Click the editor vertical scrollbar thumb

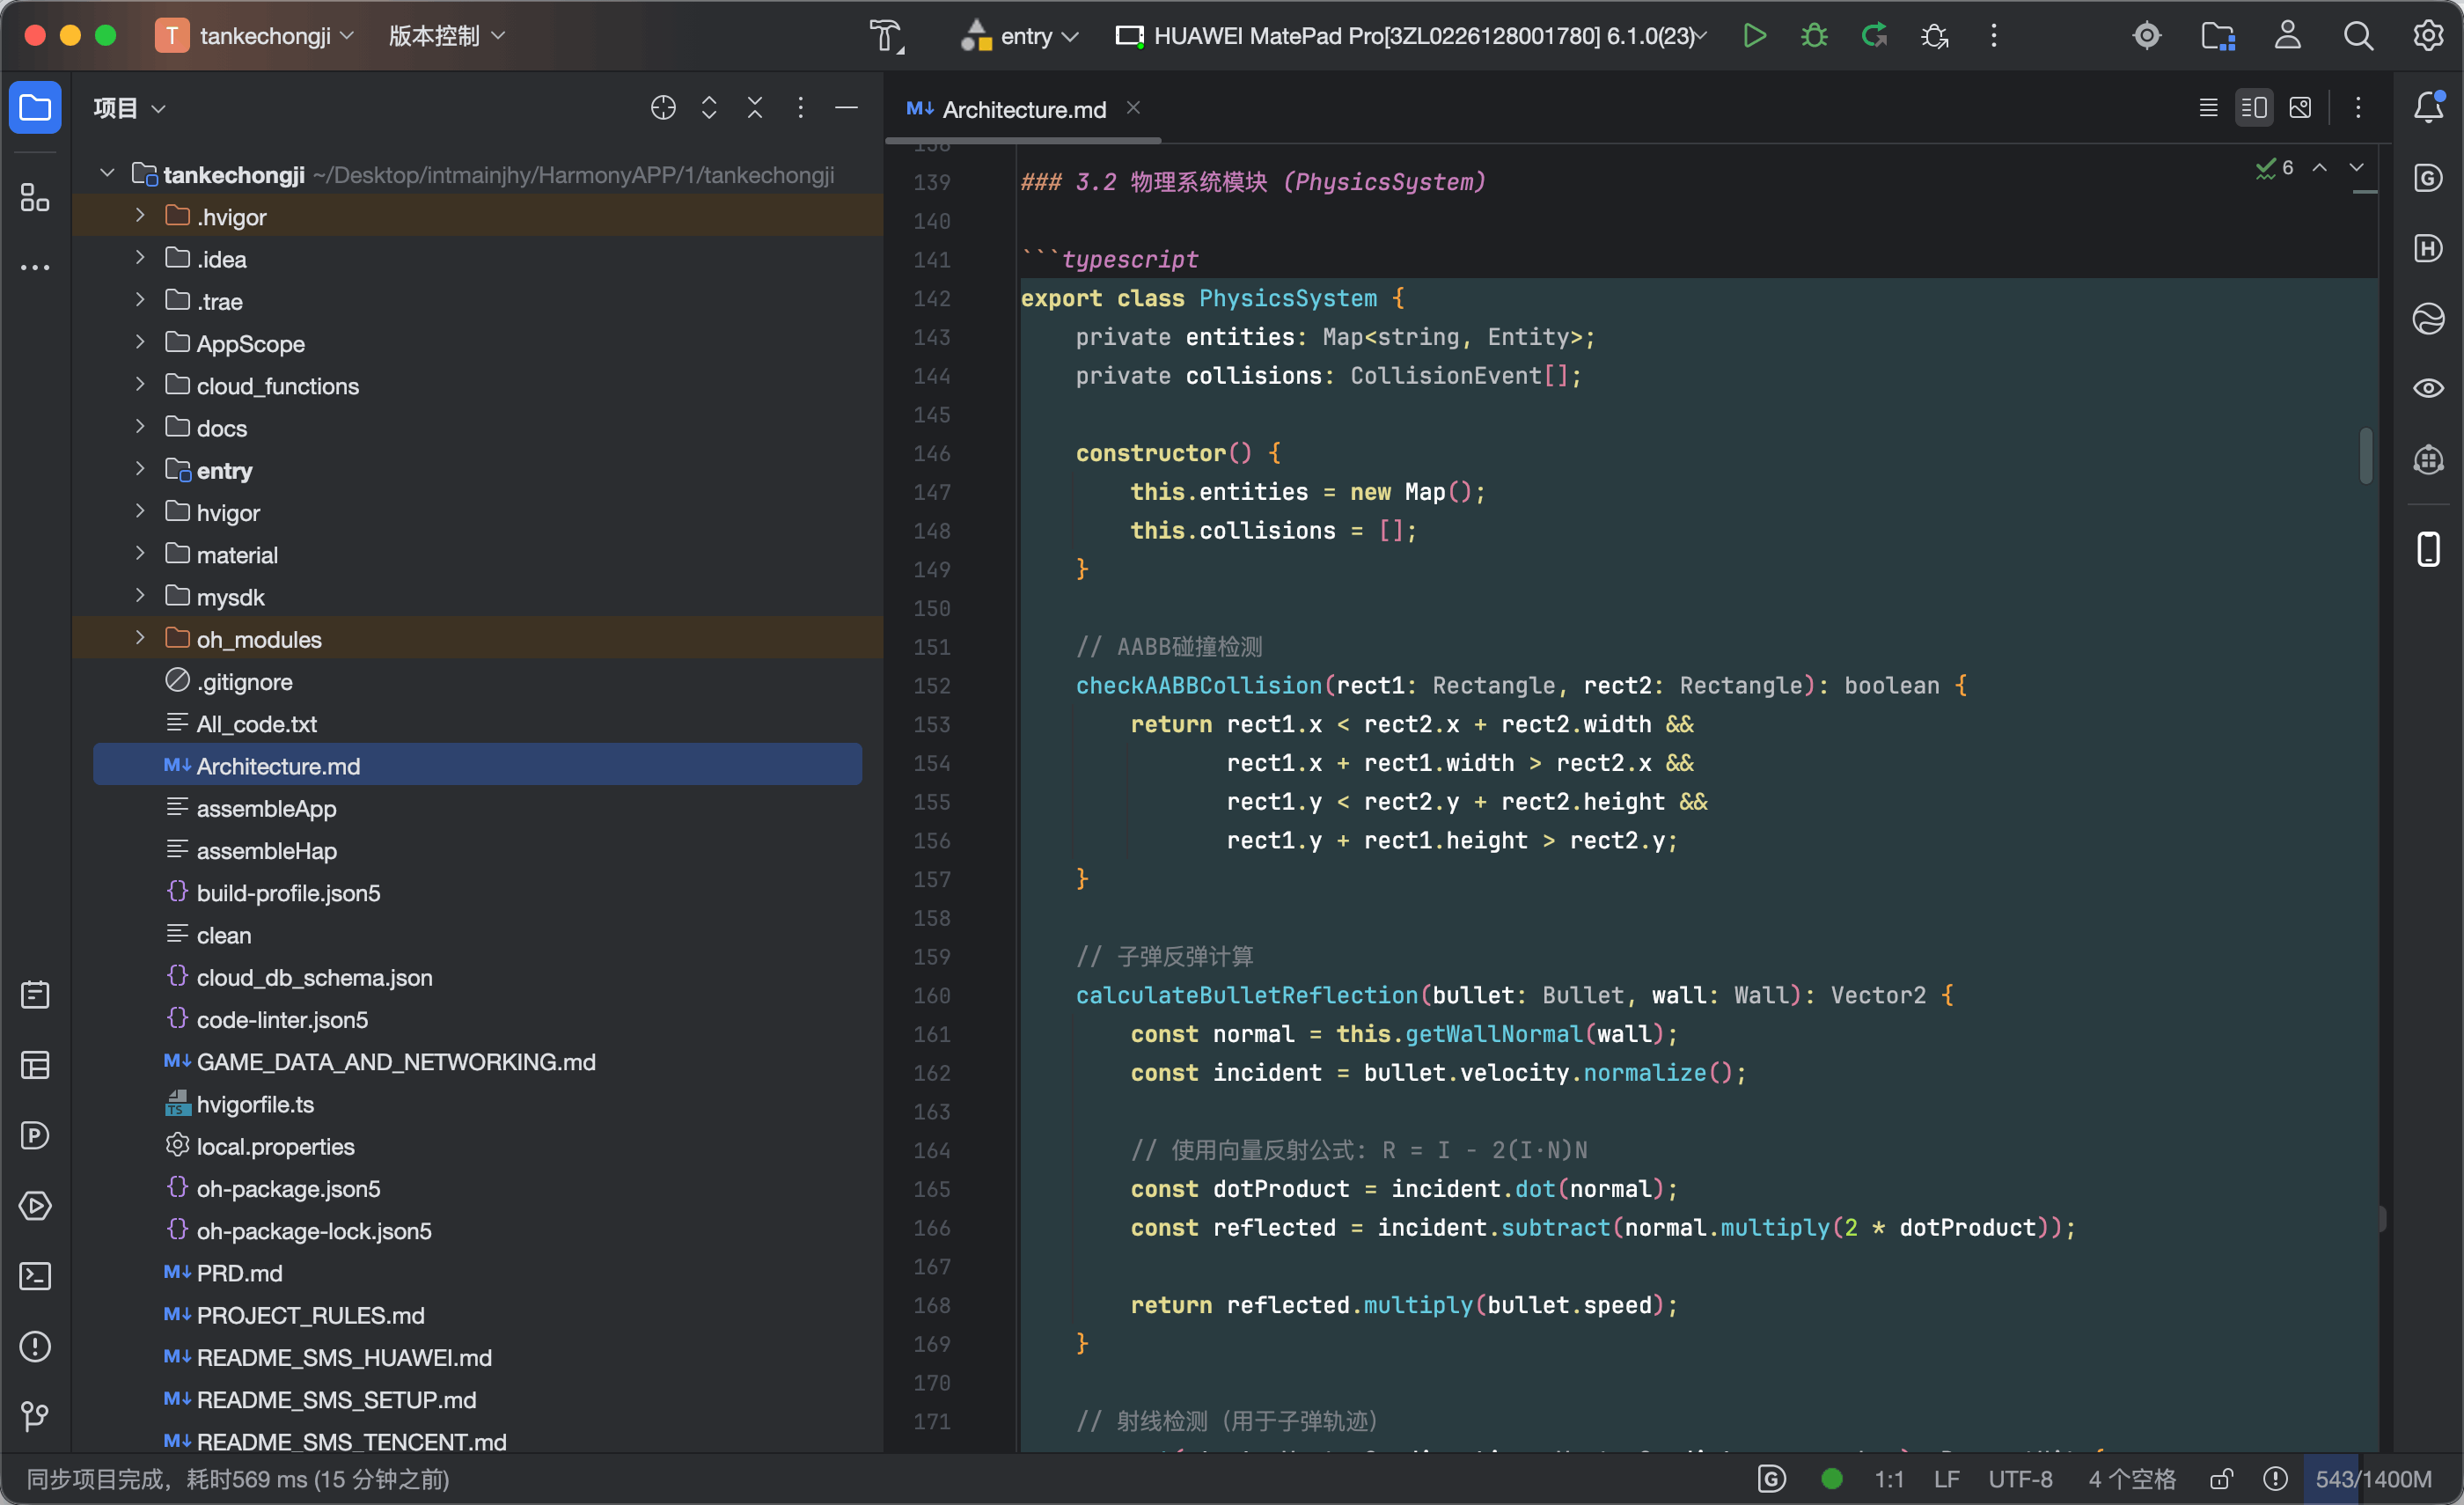(x=2366, y=455)
